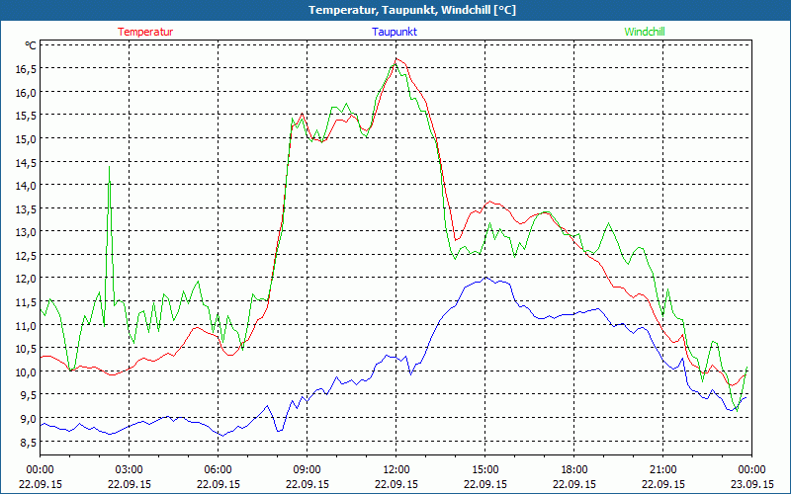
Task: Click the 12,0 y-axis value
Action: (26, 279)
